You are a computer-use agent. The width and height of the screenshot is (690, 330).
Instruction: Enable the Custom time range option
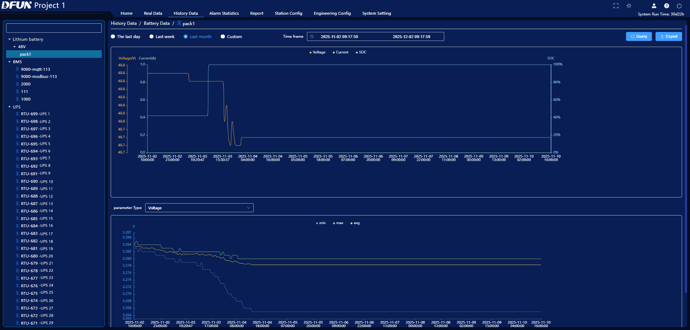223,36
